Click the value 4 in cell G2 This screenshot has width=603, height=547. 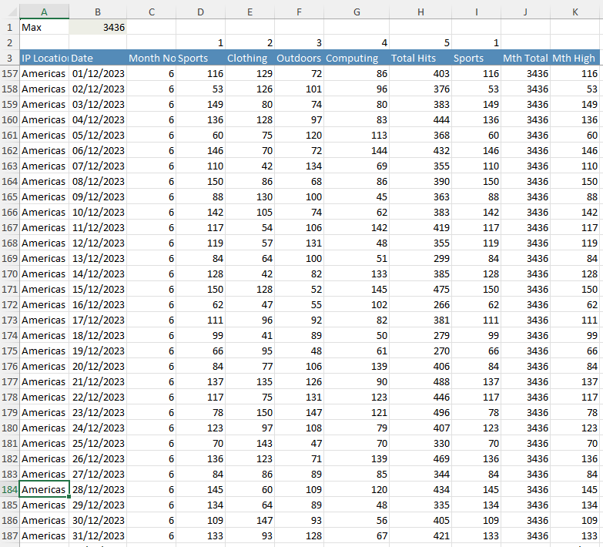[x=357, y=42]
